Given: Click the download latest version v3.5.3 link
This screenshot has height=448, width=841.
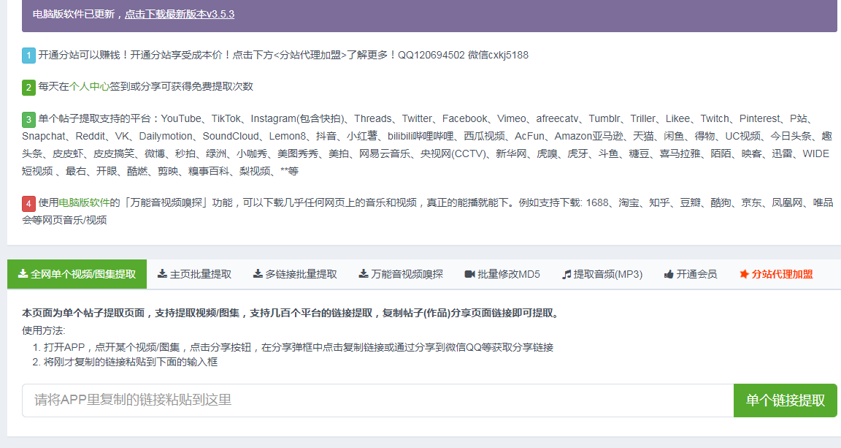Looking at the screenshot, I should click(x=179, y=14).
